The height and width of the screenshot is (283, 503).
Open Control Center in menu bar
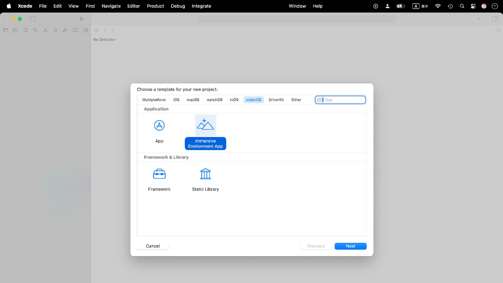pos(473,6)
